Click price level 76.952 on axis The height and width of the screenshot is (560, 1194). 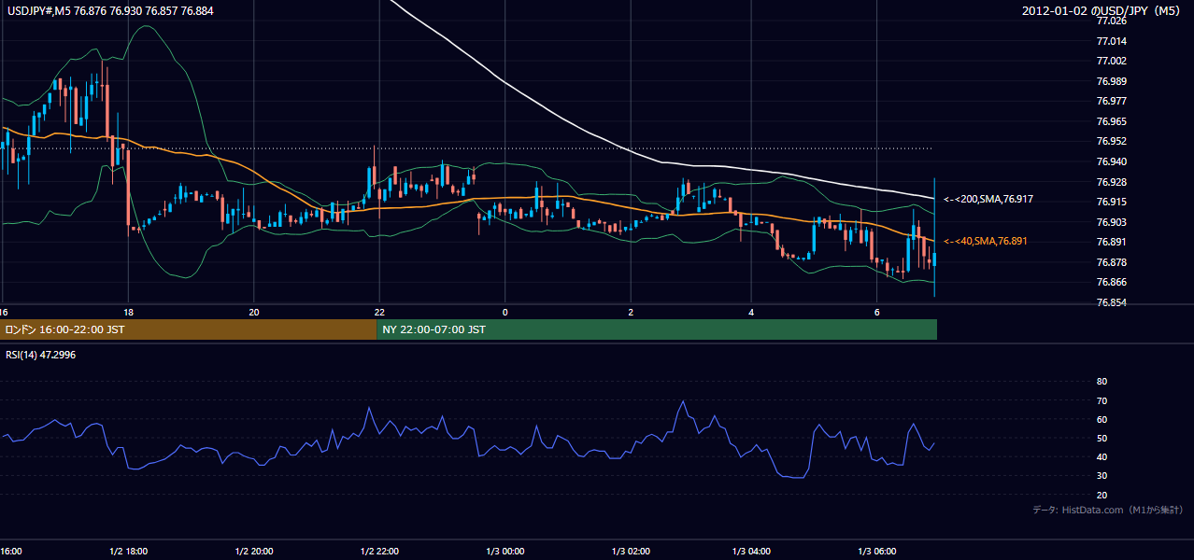(1112, 141)
